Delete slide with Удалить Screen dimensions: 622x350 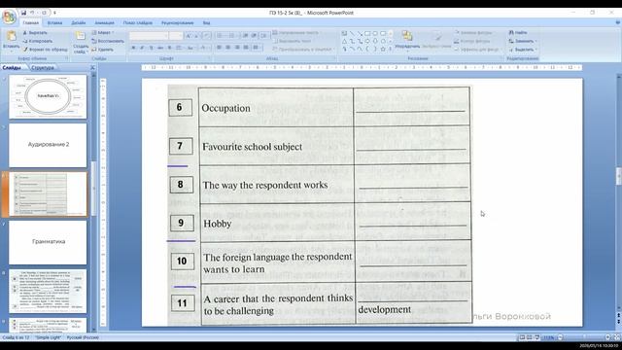pyautogui.click(x=102, y=50)
